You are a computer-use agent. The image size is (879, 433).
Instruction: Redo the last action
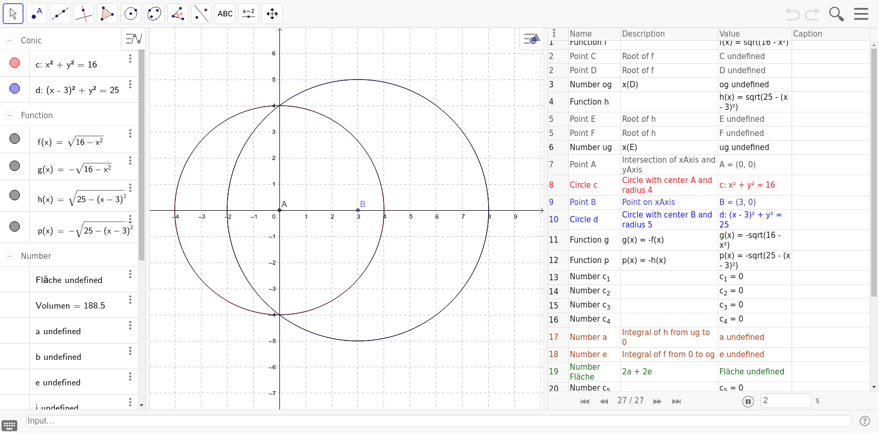point(812,14)
